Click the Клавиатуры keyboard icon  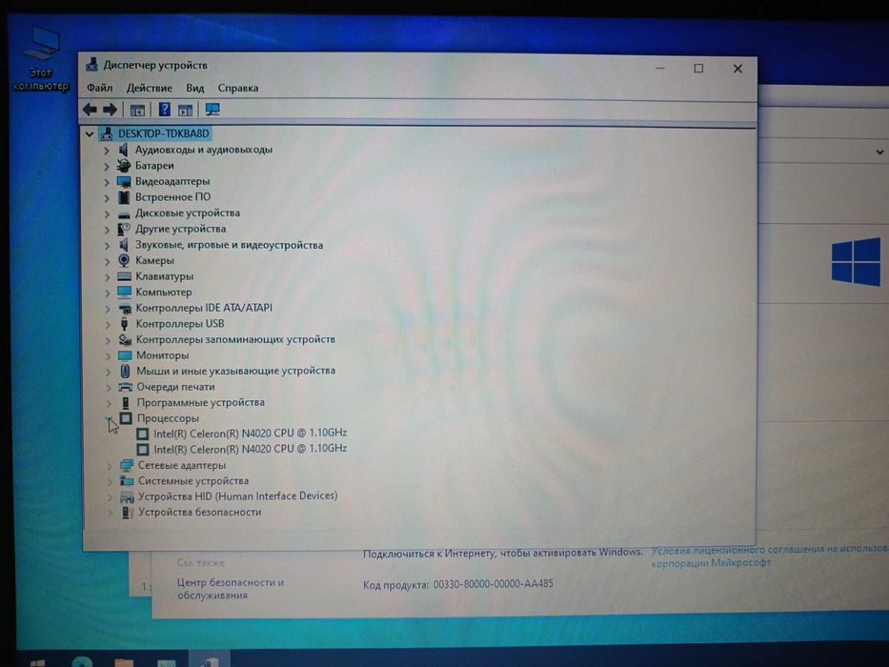[124, 276]
